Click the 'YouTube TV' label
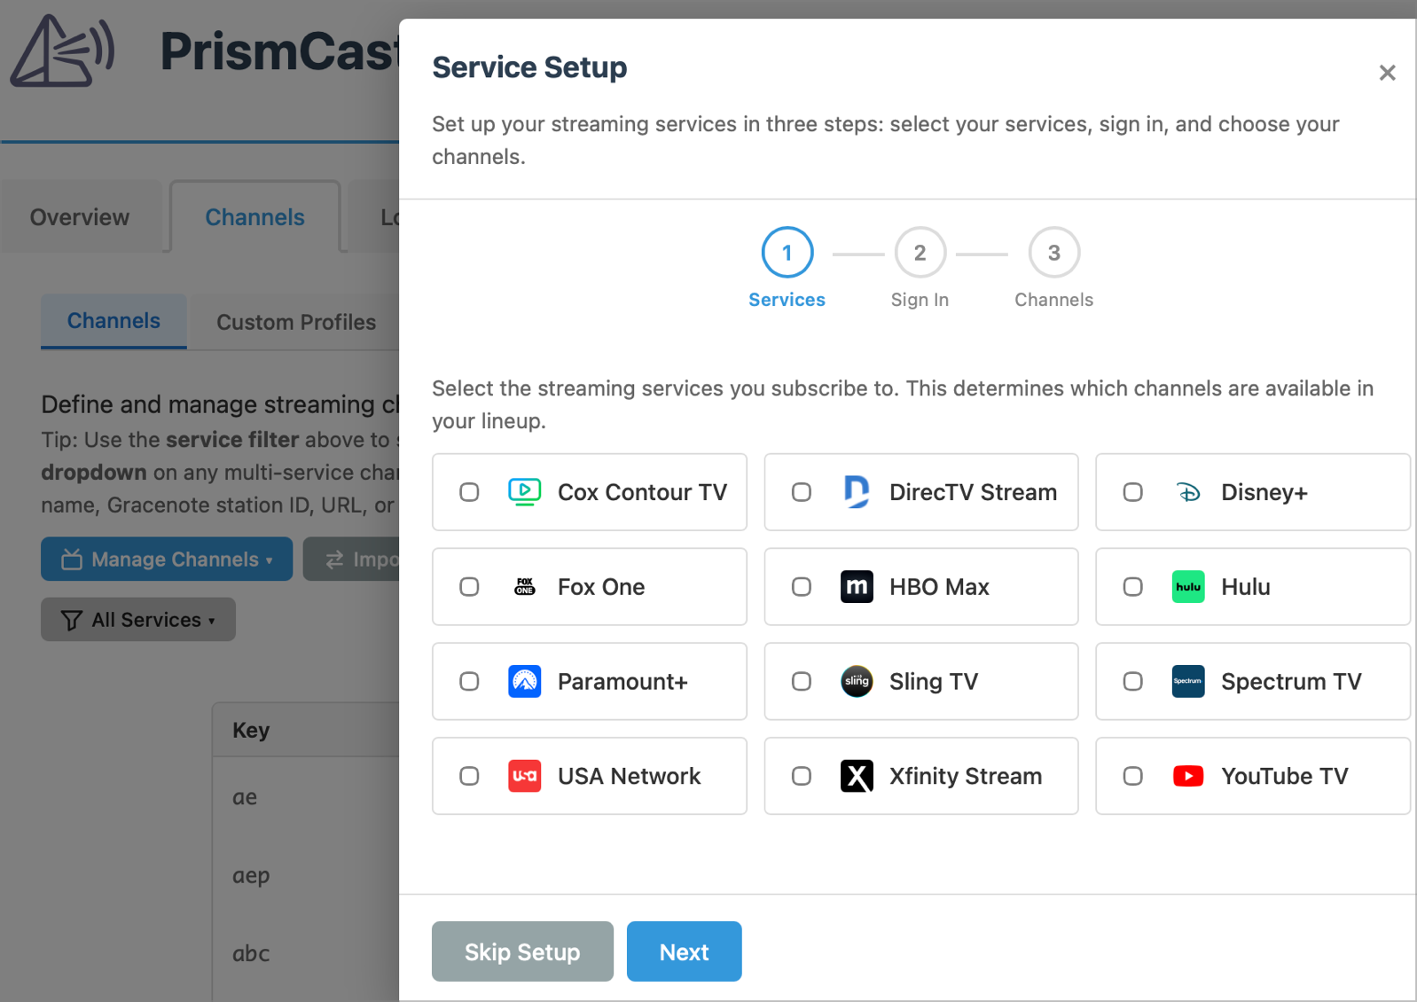This screenshot has height=1002, width=1417. pos(1284,776)
